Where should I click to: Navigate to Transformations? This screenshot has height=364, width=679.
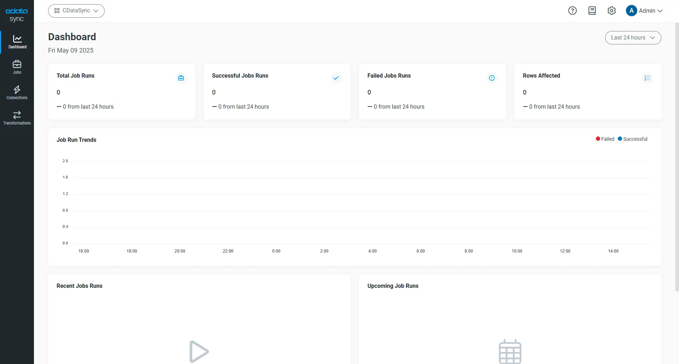point(17,118)
